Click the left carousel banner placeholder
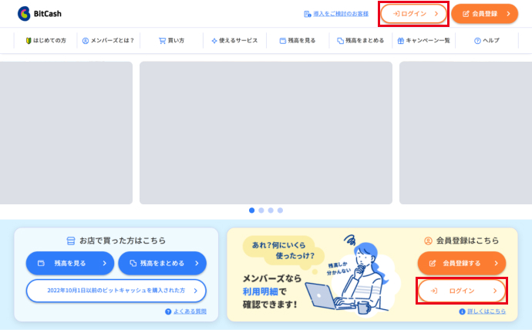The height and width of the screenshot is (330, 532). coord(66,133)
